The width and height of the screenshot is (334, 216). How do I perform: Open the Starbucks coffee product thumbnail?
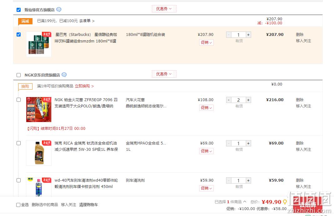click(x=39, y=44)
